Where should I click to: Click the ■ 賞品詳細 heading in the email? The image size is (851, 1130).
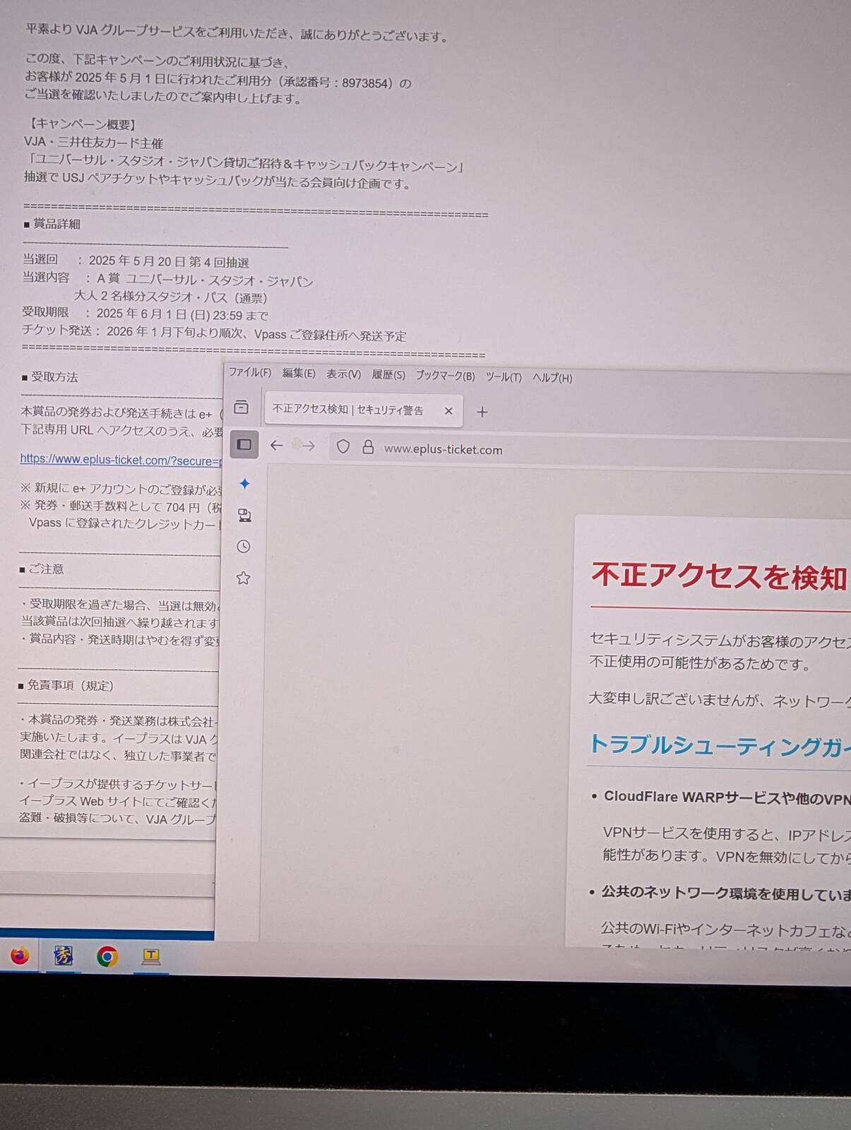(x=52, y=224)
